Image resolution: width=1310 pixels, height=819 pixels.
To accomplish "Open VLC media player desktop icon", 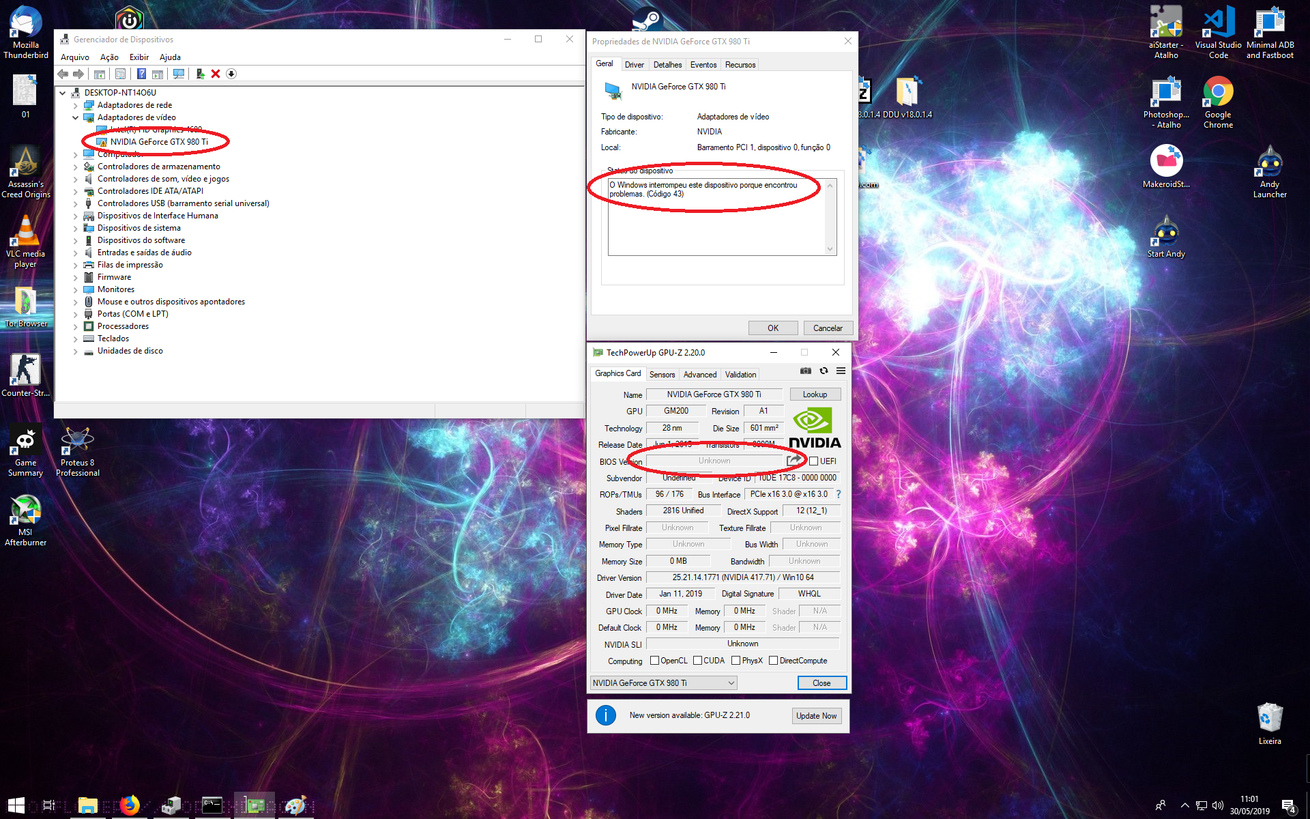I will [26, 241].
